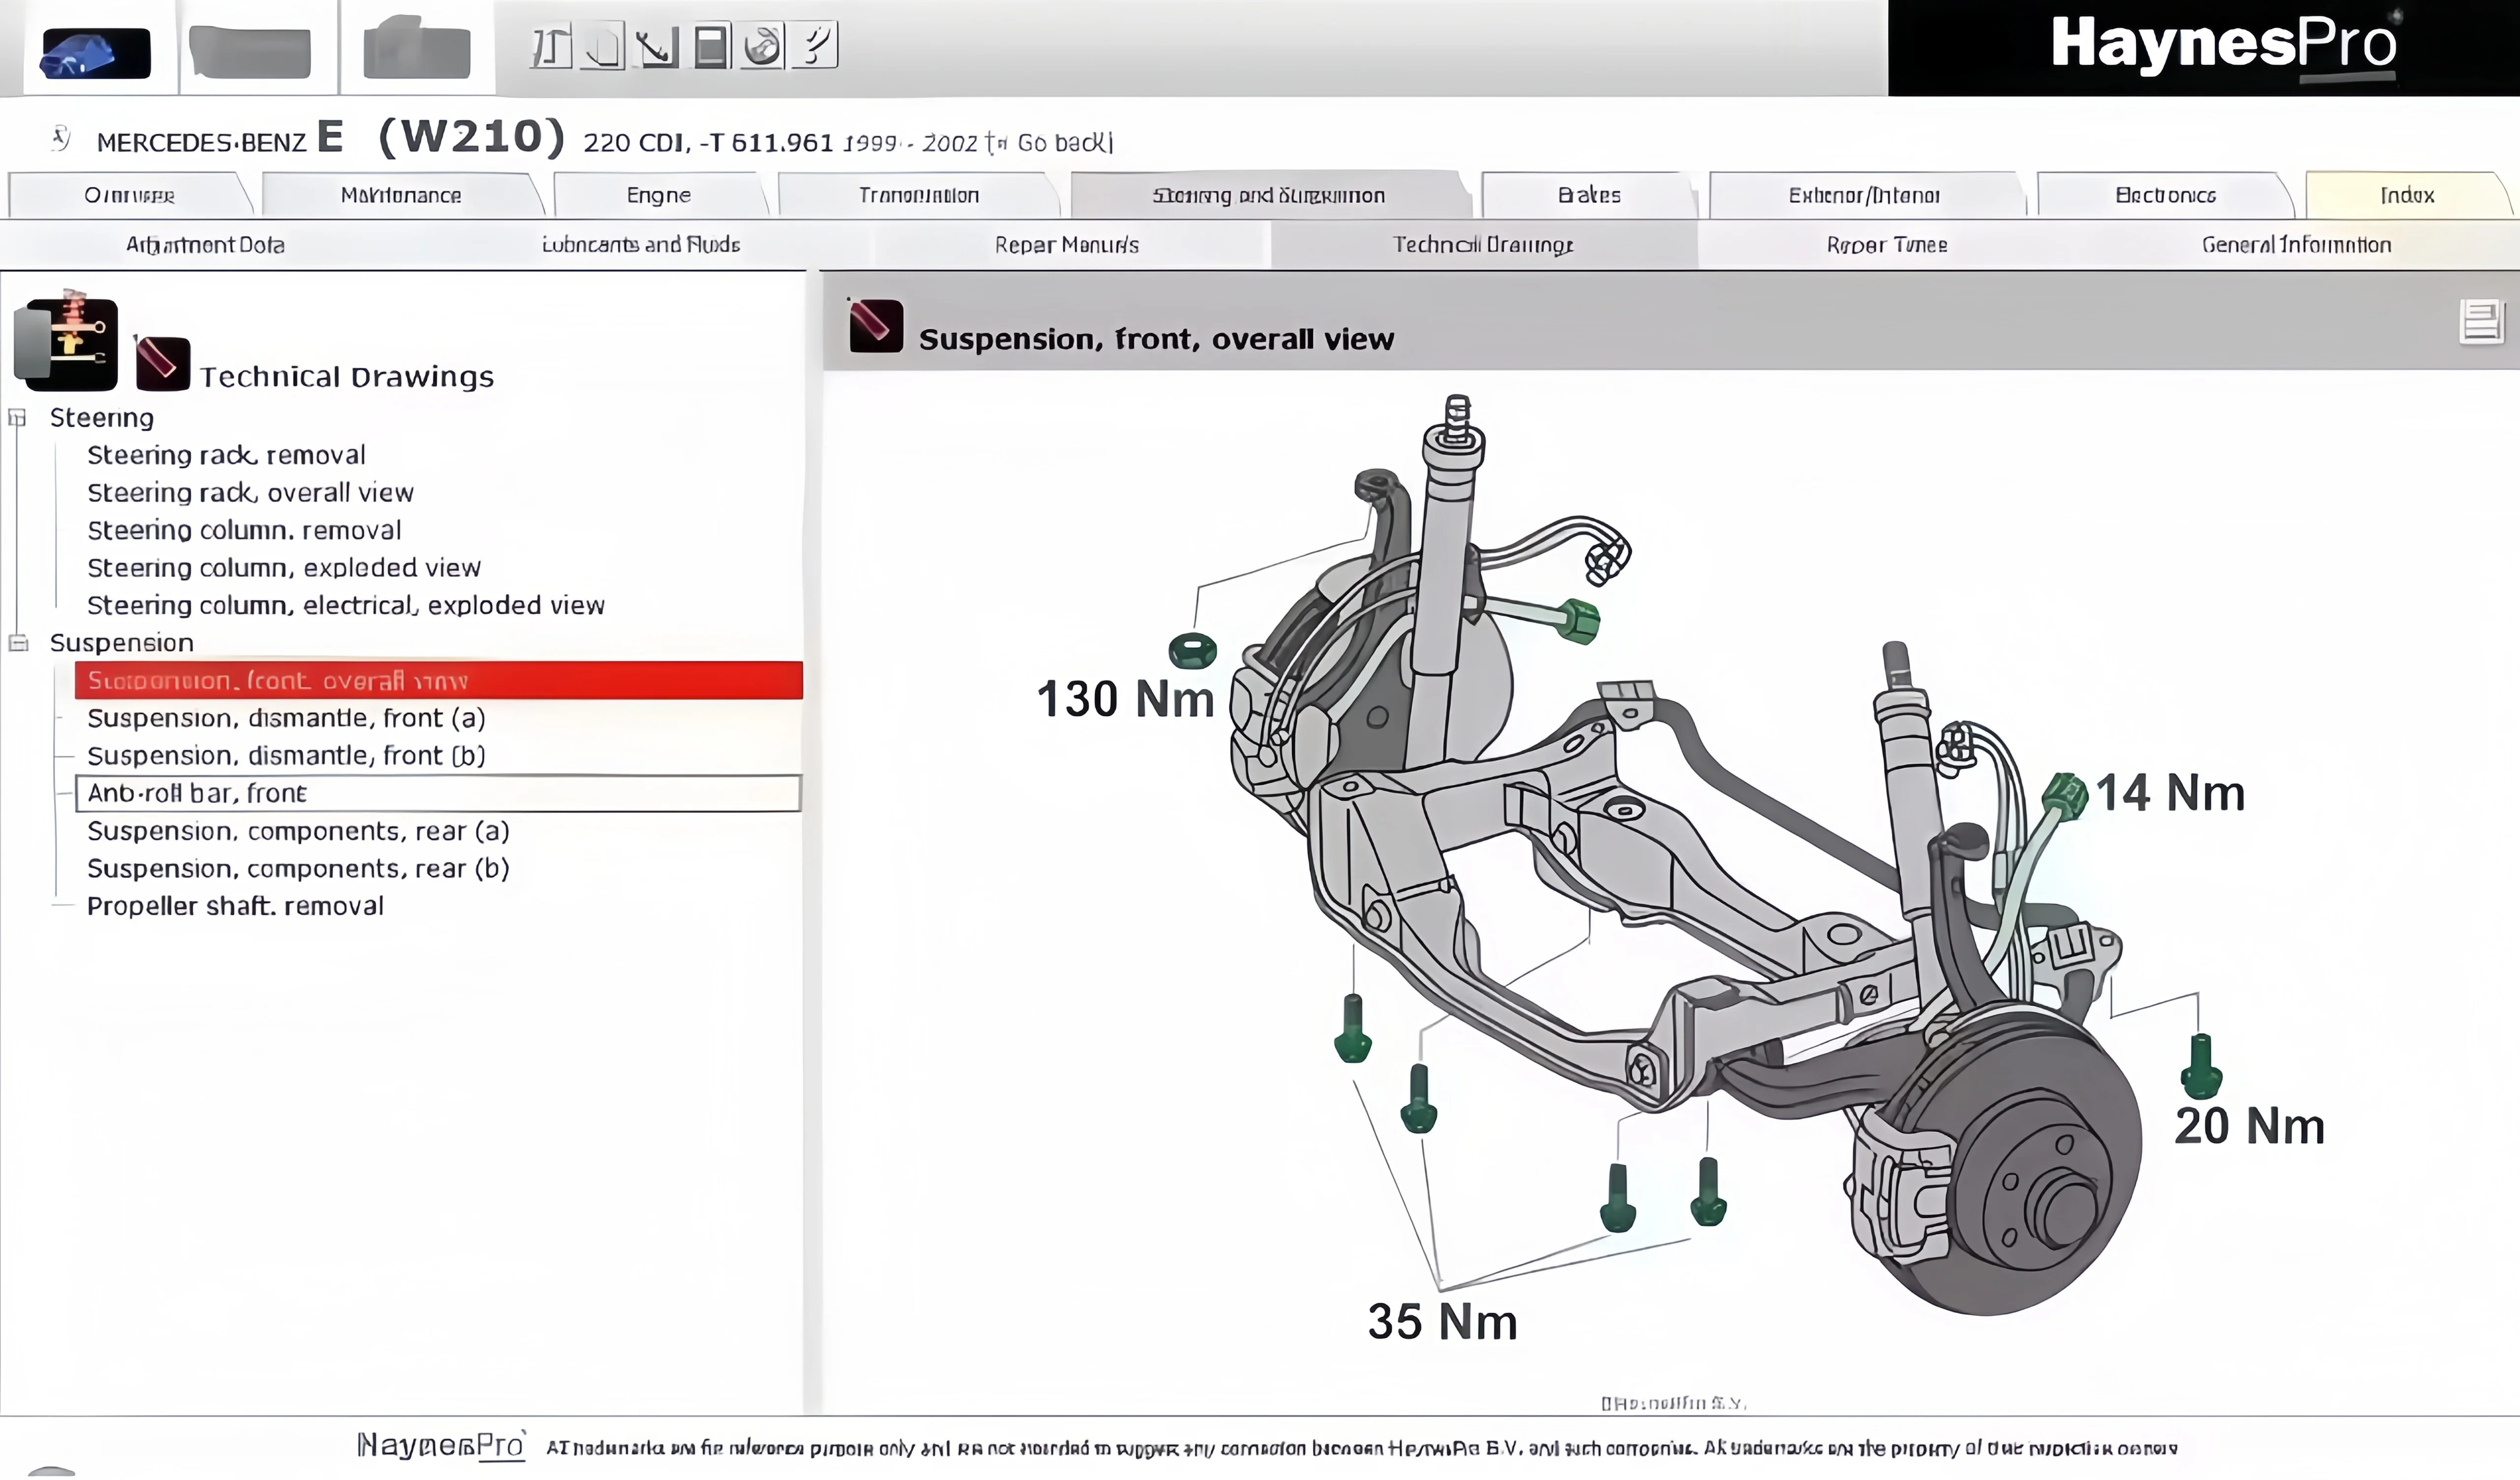Click the 130 Nm torque label

tap(1124, 699)
